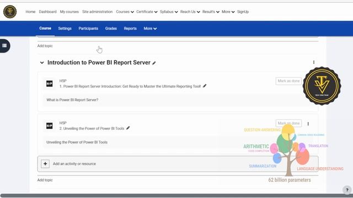Edit the title of activity 1, Power BI Report Server Introduction
The height and width of the screenshot is (198, 353).
(x=205, y=86)
